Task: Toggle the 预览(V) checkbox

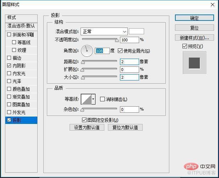Action: 185,46
